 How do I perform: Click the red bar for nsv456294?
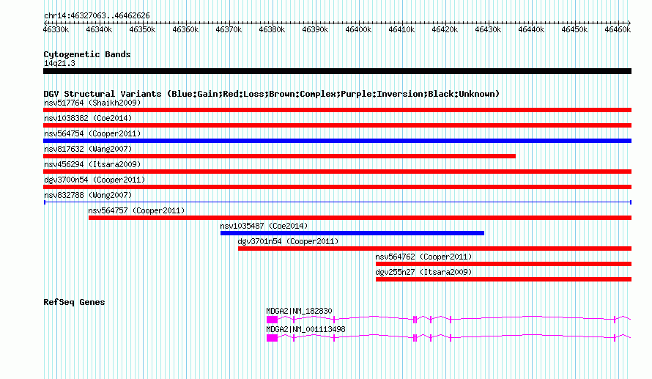click(x=337, y=172)
